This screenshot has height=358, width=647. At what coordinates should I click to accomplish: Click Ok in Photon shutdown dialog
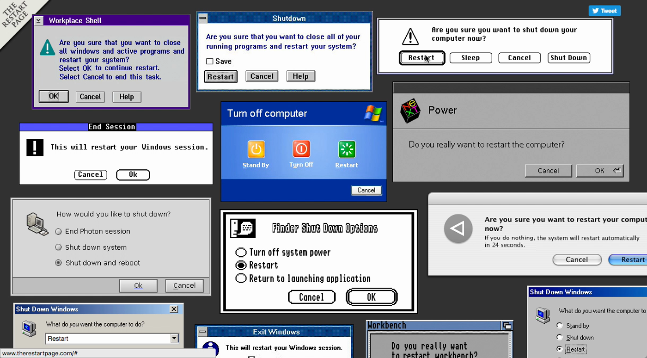pyautogui.click(x=138, y=285)
